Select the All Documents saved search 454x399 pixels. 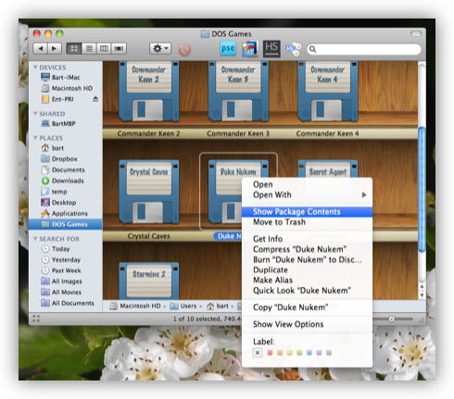click(72, 303)
